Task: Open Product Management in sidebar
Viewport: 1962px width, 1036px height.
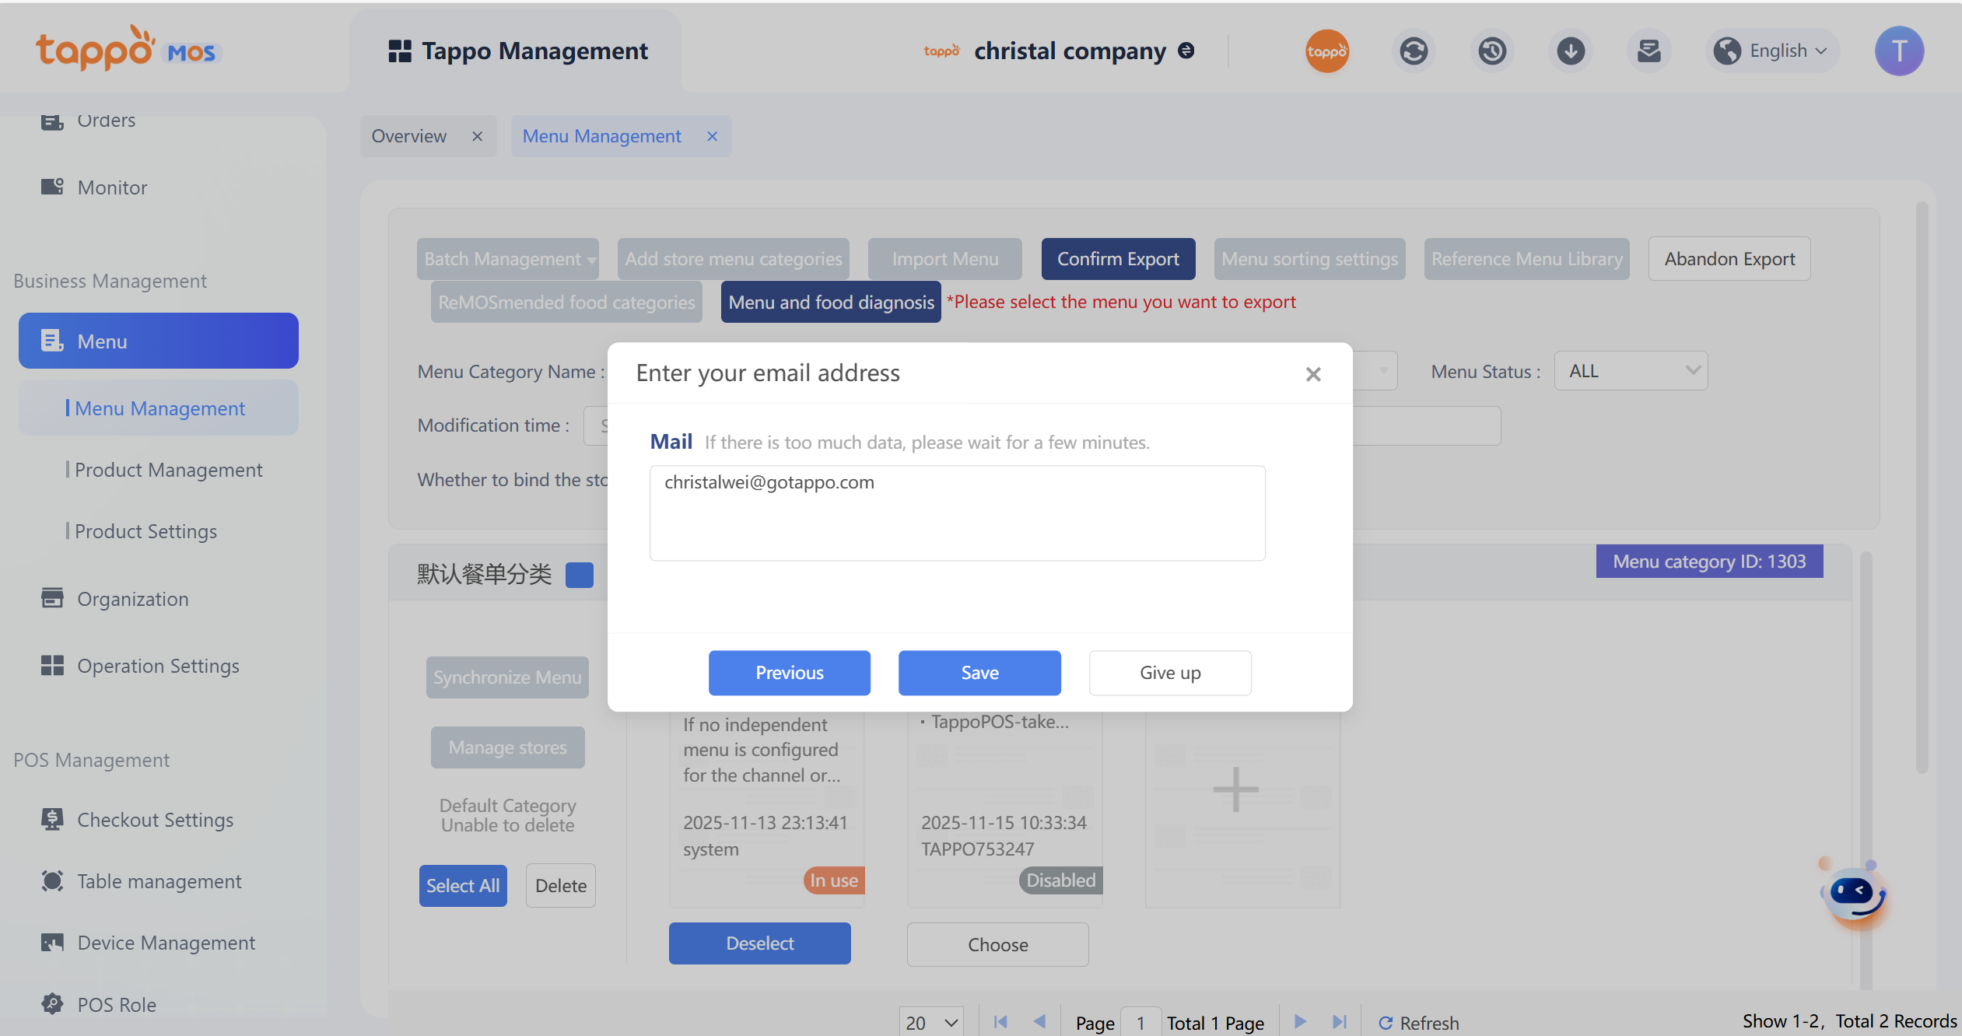Action: (x=168, y=470)
